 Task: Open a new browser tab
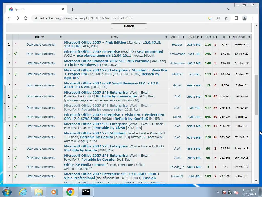[x=72, y=9]
